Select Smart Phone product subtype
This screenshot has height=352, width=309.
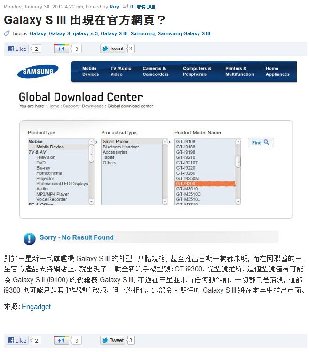(x=132, y=142)
